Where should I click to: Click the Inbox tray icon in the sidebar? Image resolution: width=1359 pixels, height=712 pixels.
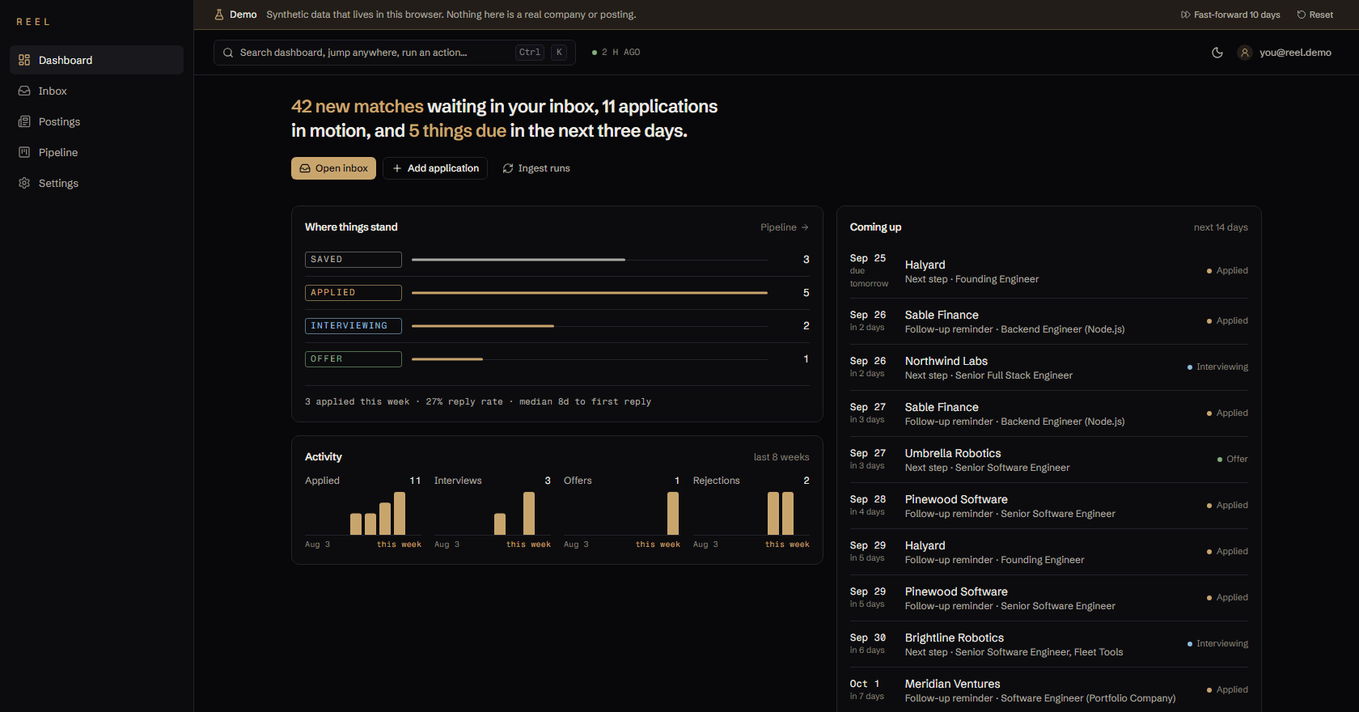coord(24,91)
